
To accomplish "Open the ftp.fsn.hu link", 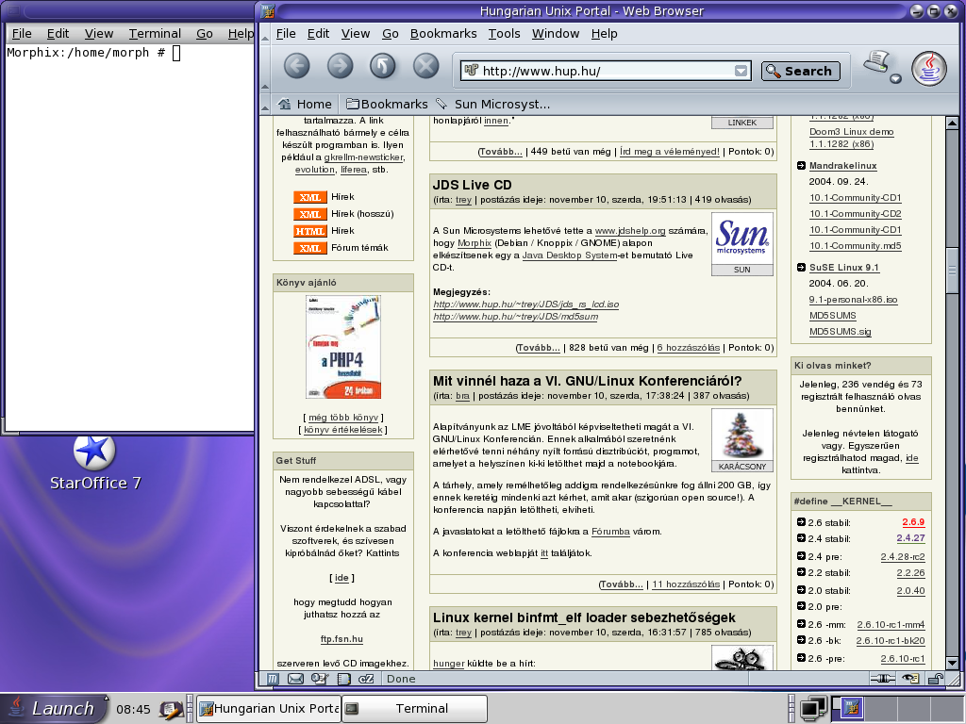I will click(341, 639).
